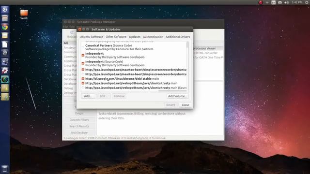The image size is (310, 174).
Task: Launch Google Chrome from the launcher
Action: click(5, 27)
